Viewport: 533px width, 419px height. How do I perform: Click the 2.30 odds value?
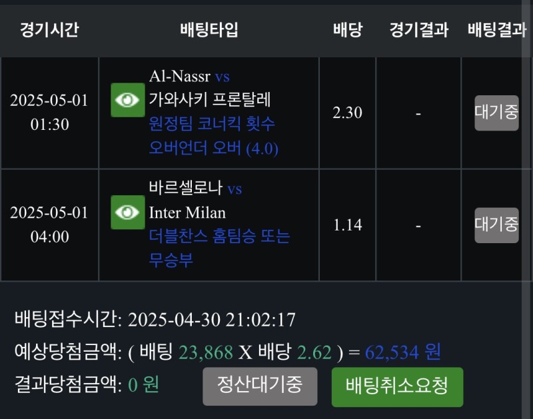tap(347, 113)
